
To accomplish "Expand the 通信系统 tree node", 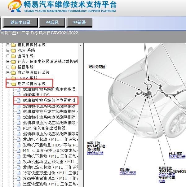I will 8,56.
